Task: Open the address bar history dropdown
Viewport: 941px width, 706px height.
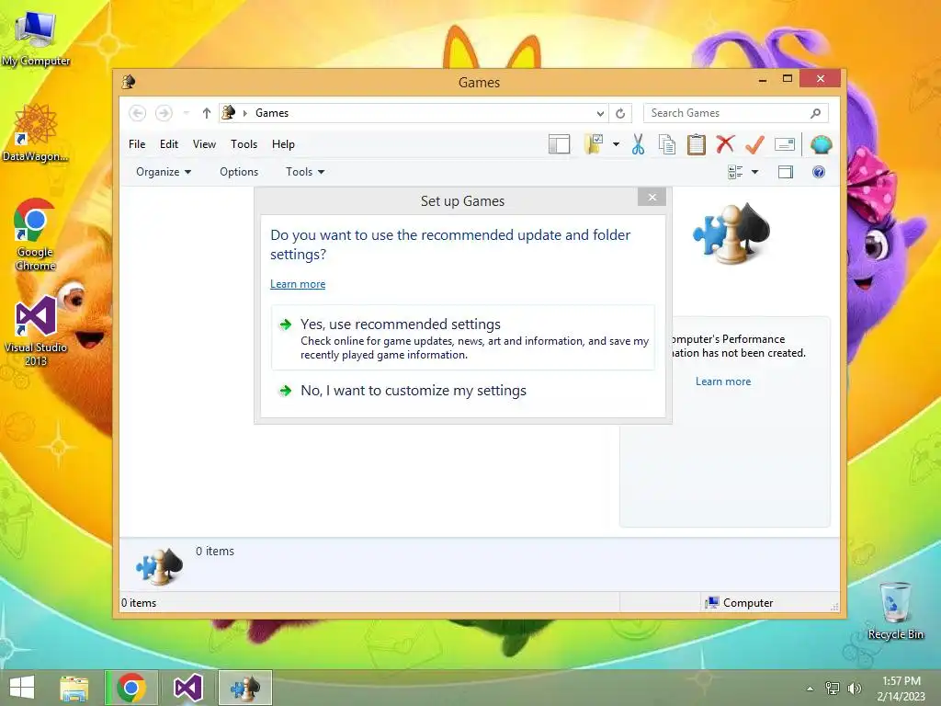Action: 600,113
